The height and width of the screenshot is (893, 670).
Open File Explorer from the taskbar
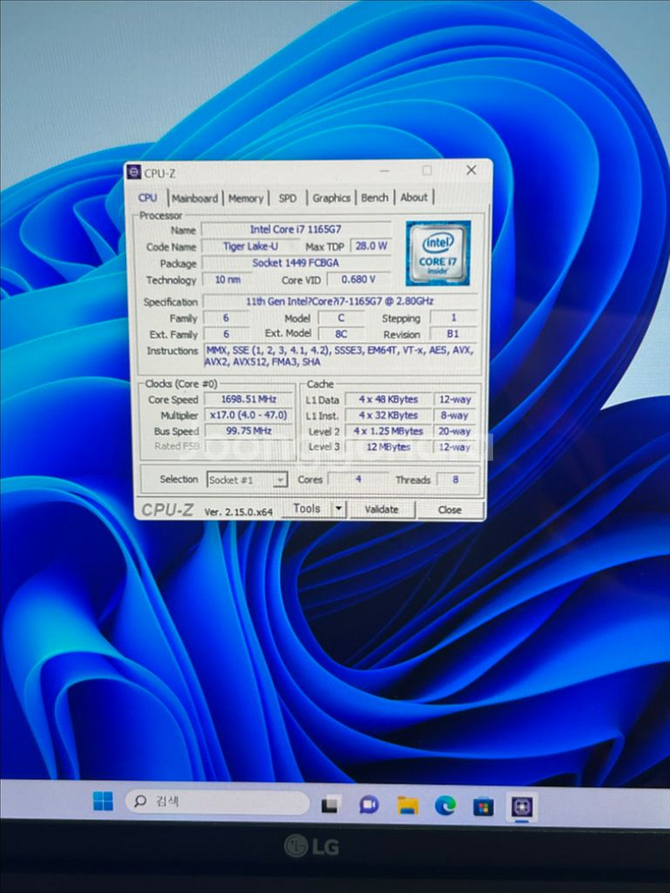[x=407, y=805]
